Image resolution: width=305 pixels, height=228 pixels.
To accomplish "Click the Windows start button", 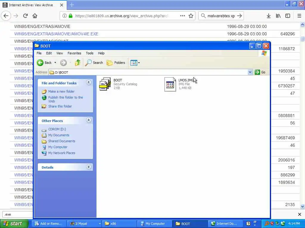I will [x=14, y=224].
